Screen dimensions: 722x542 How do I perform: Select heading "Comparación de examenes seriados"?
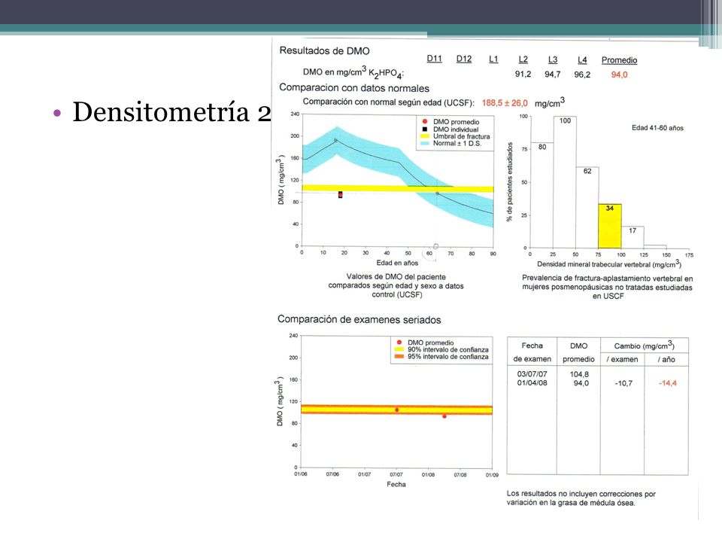[359, 320]
